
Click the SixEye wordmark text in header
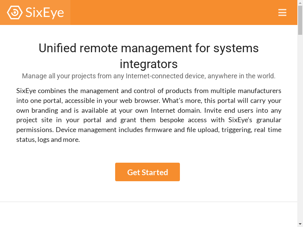pyautogui.click(x=45, y=12)
